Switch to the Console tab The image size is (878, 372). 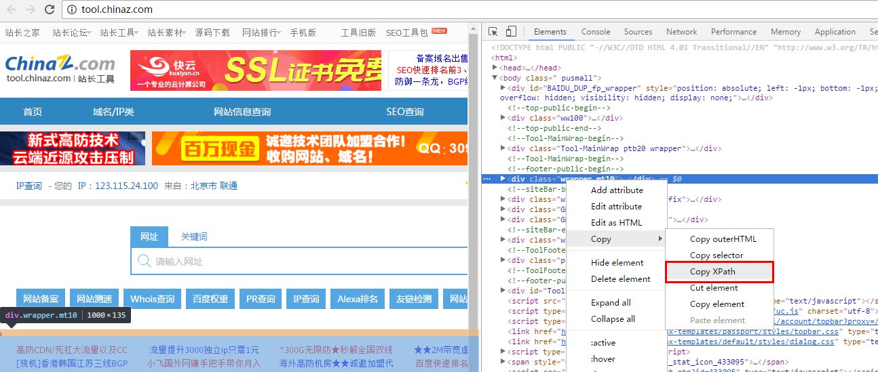click(x=596, y=32)
